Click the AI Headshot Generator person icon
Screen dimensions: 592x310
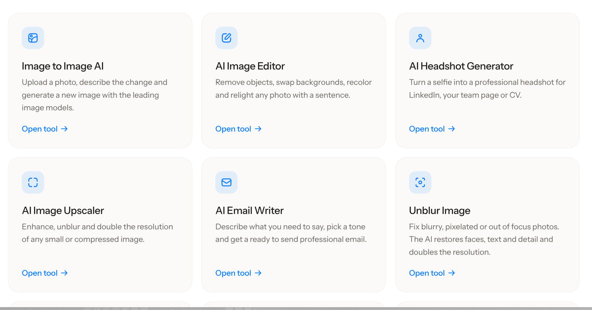pyautogui.click(x=420, y=38)
